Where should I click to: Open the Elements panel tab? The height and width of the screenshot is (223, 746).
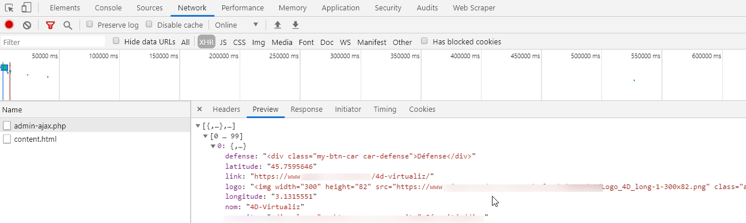point(65,8)
